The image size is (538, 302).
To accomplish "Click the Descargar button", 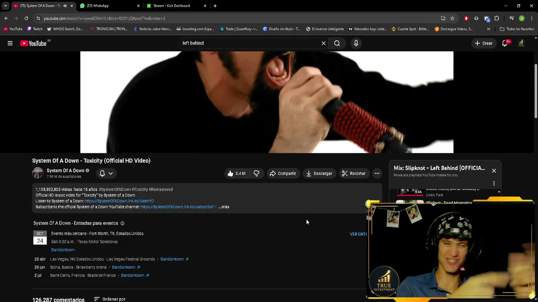I will click(319, 173).
